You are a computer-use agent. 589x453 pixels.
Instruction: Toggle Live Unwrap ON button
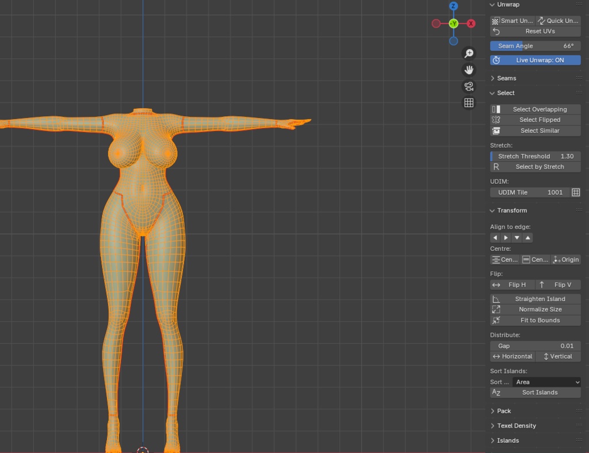[536, 60]
